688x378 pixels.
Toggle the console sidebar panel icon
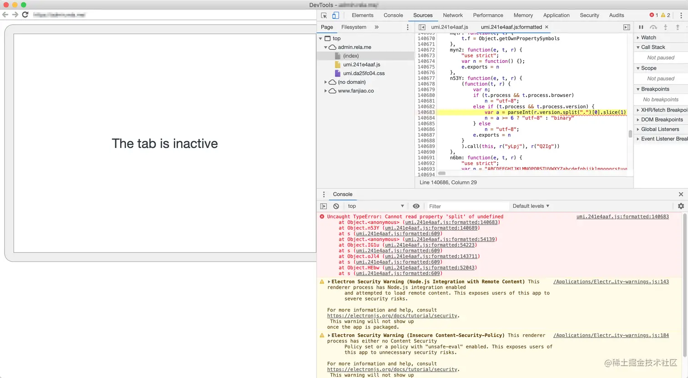324,206
